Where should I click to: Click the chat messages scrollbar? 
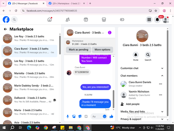click(x=113, y=99)
